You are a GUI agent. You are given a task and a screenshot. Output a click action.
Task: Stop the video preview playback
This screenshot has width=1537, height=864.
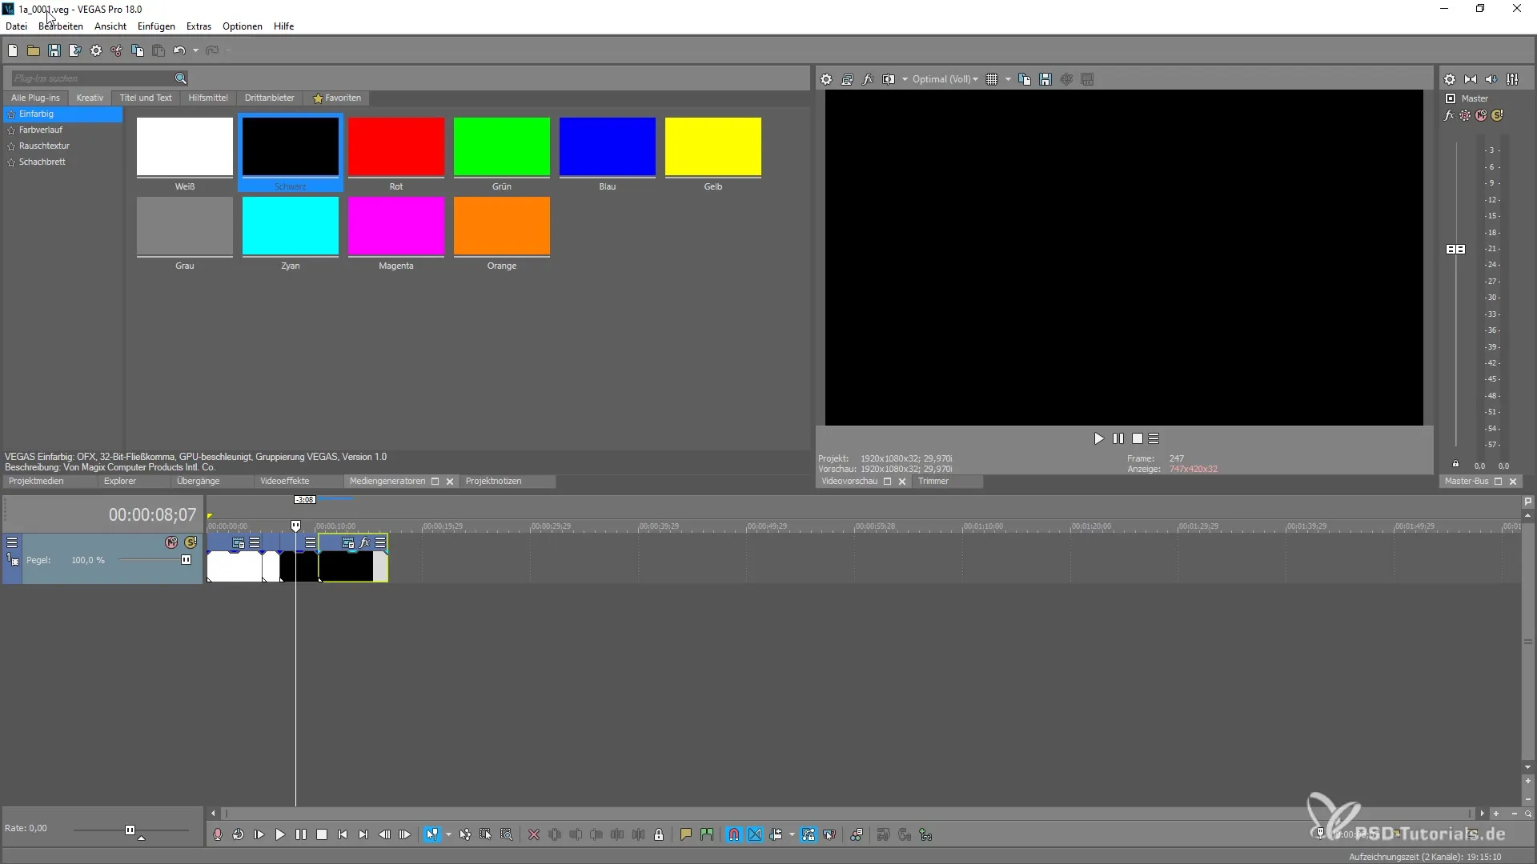[1138, 438]
